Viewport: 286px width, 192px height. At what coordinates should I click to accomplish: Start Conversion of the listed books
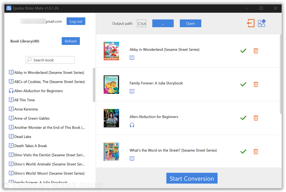pos(192,178)
